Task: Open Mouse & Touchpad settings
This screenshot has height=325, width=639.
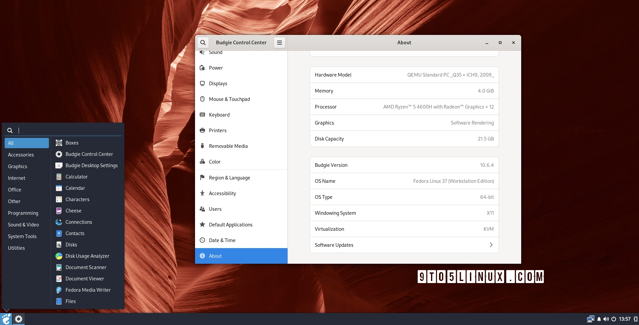Action: (x=229, y=99)
